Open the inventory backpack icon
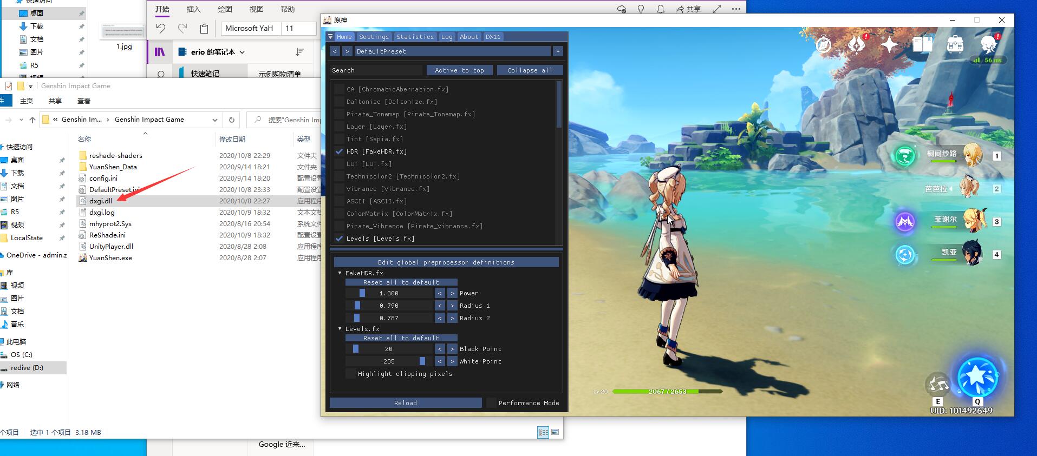Viewport: 1037px width, 456px height. pos(955,44)
